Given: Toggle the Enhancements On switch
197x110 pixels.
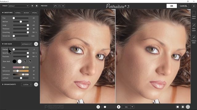Looking at the screenshot, I should point(36,84).
